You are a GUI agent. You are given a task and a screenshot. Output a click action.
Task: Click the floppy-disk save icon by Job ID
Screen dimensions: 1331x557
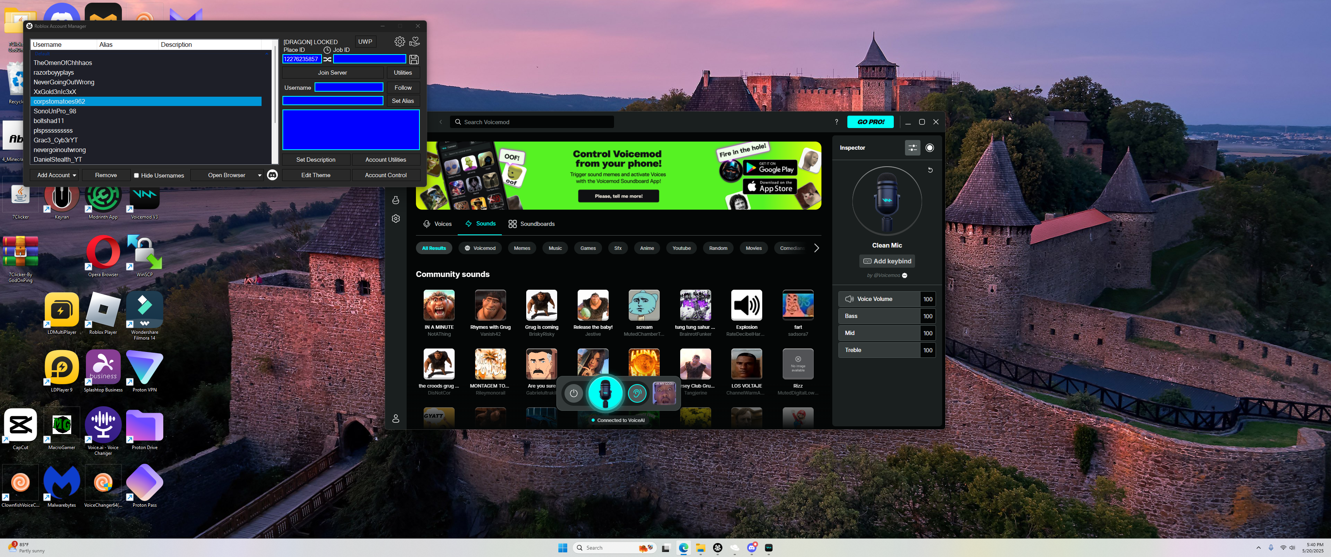click(414, 60)
